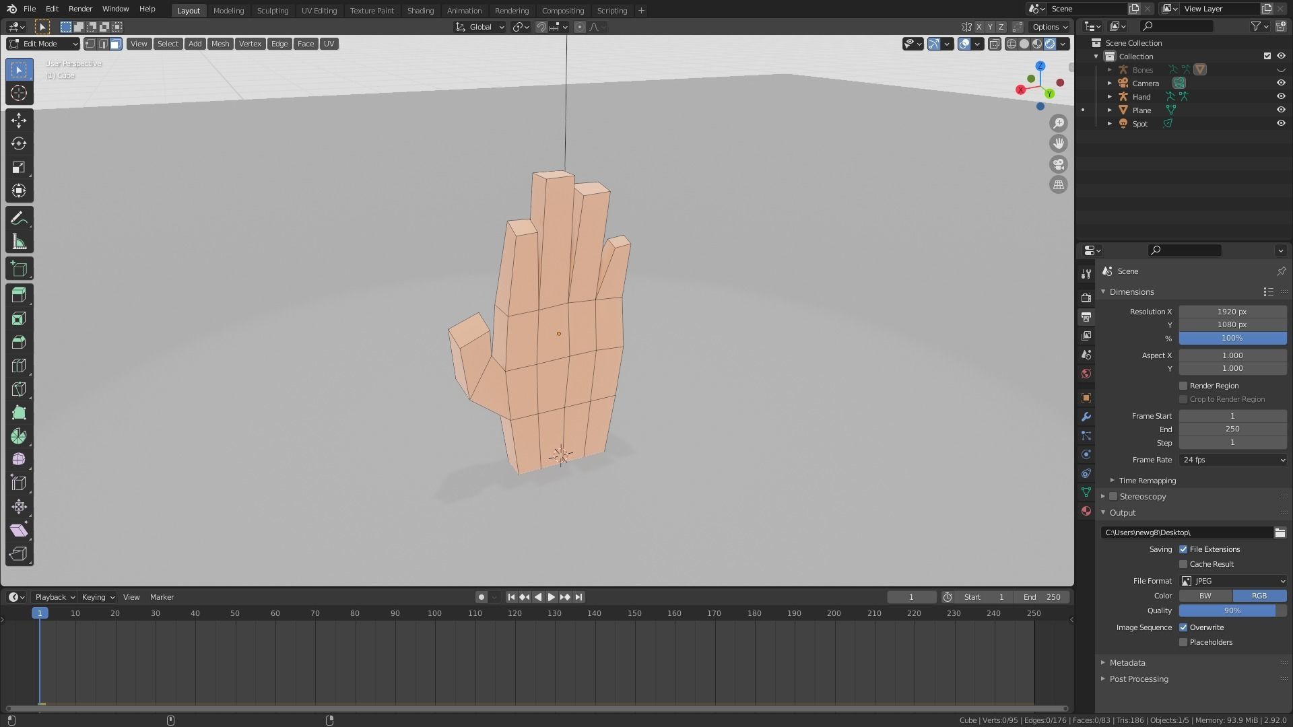Disable Overwrite for the image sequence
1293x727 pixels.
[x=1183, y=627]
